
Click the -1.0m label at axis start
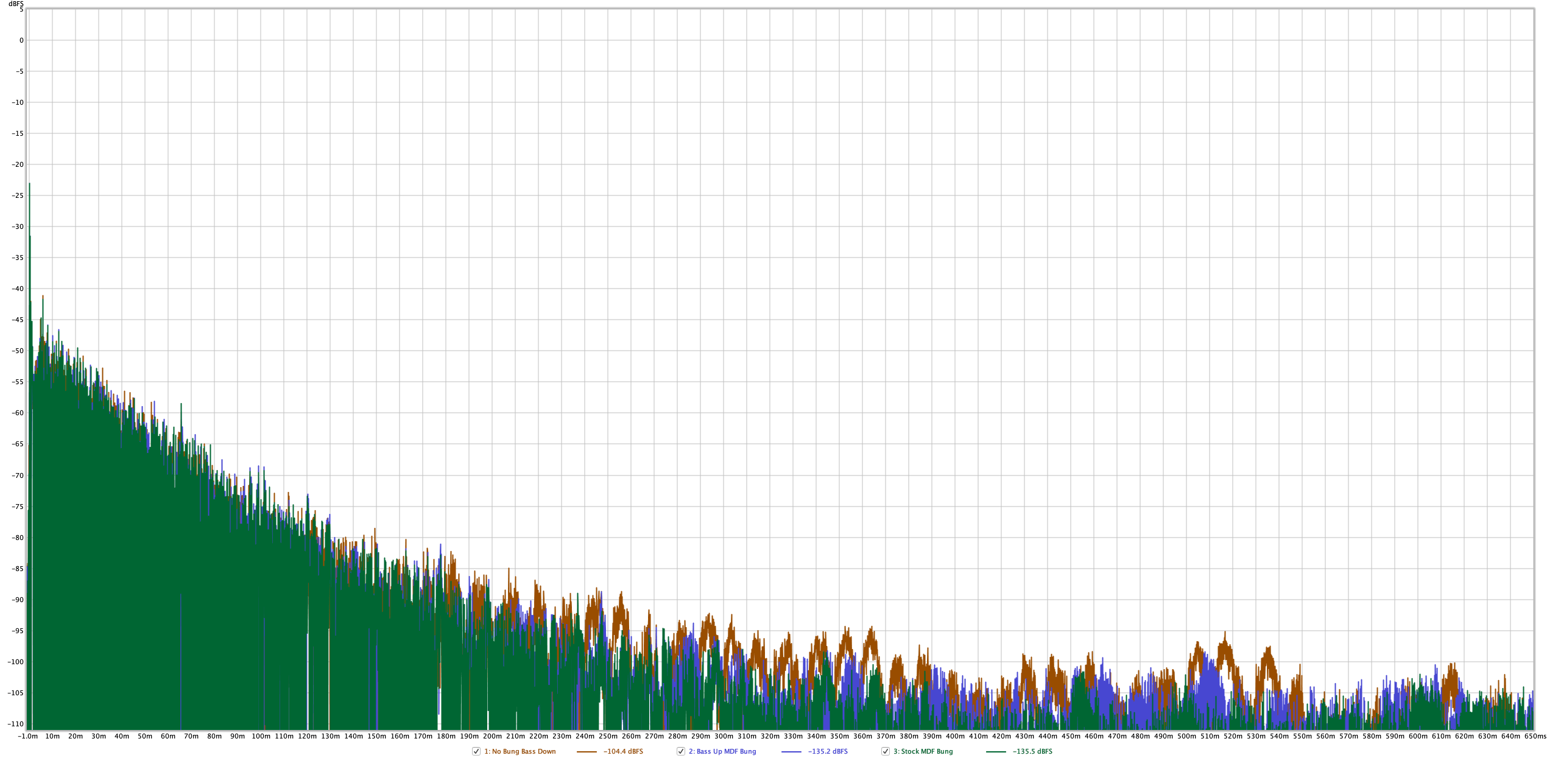pos(28,736)
